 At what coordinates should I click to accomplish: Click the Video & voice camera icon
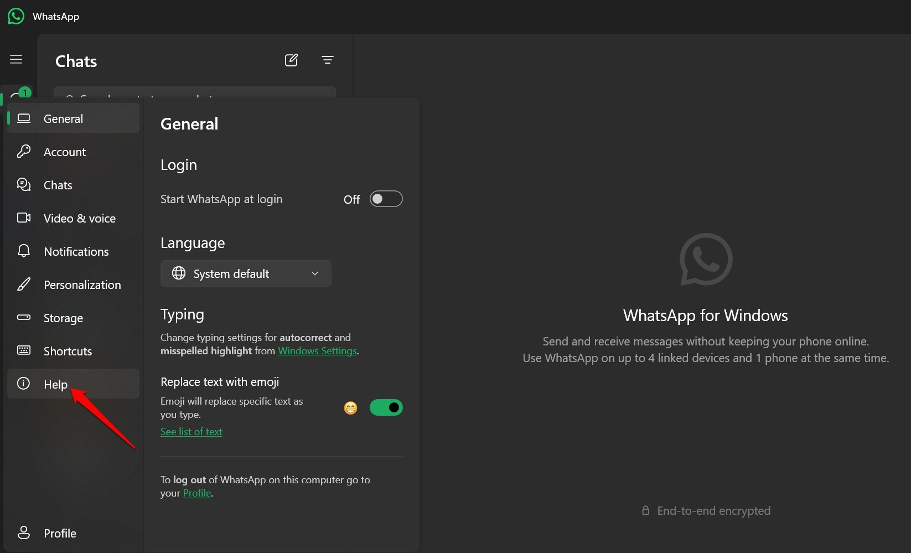point(24,218)
